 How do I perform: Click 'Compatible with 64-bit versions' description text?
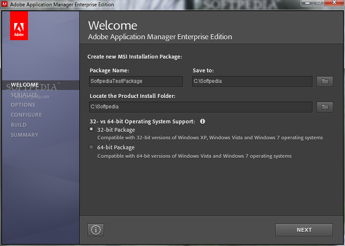[x=195, y=156]
